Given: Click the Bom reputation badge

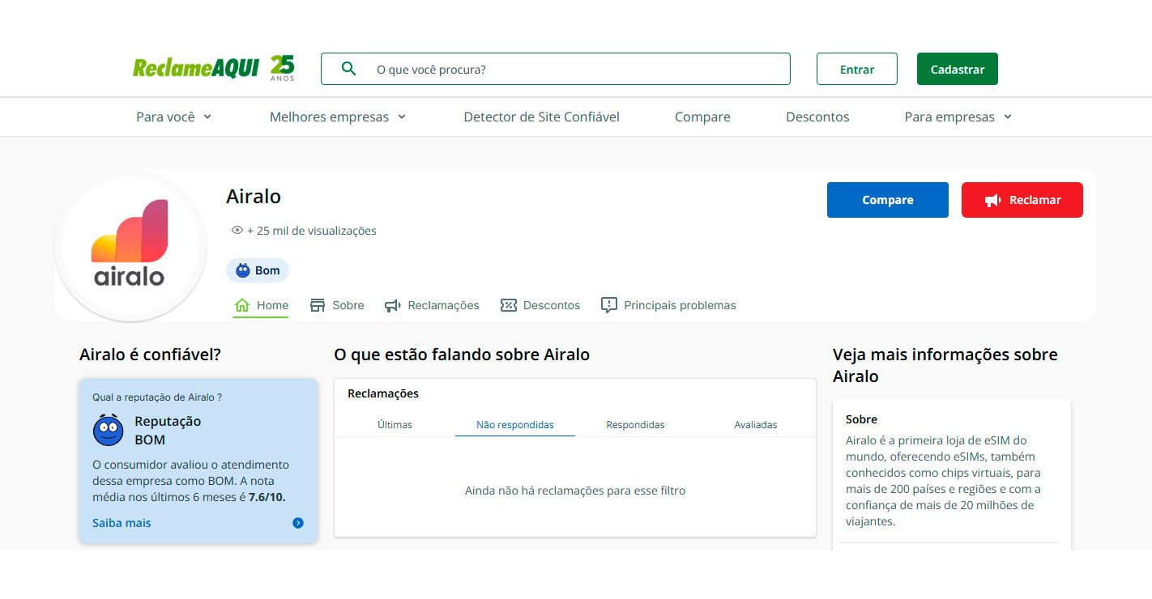Looking at the screenshot, I should (258, 270).
